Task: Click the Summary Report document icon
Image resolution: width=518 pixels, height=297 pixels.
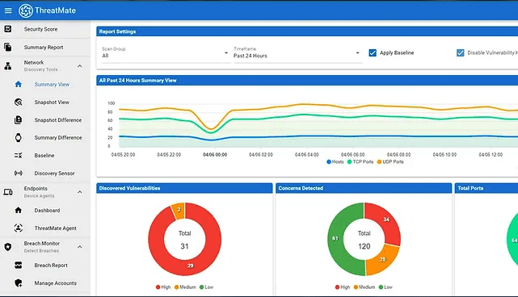Action: (x=8, y=47)
